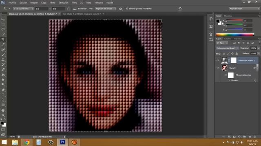261x146 pixels.
Task: Hide the Capa 0 layer
Action: [x=218, y=68]
